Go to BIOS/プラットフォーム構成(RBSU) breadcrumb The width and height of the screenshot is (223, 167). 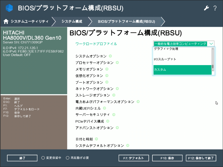126,22
